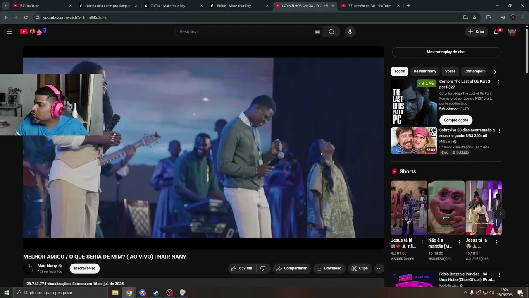Open options for Fabio Brazza video
The image size is (529, 298).
(499, 275)
